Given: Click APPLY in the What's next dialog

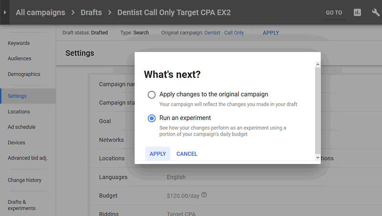Looking at the screenshot, I should click(158, 154).
